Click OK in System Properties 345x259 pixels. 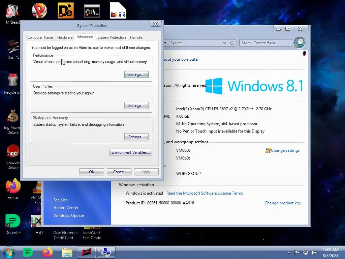[x=92, y=172]
